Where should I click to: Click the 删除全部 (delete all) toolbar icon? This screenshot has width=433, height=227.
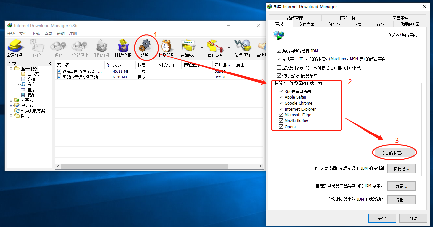point(123,49)
